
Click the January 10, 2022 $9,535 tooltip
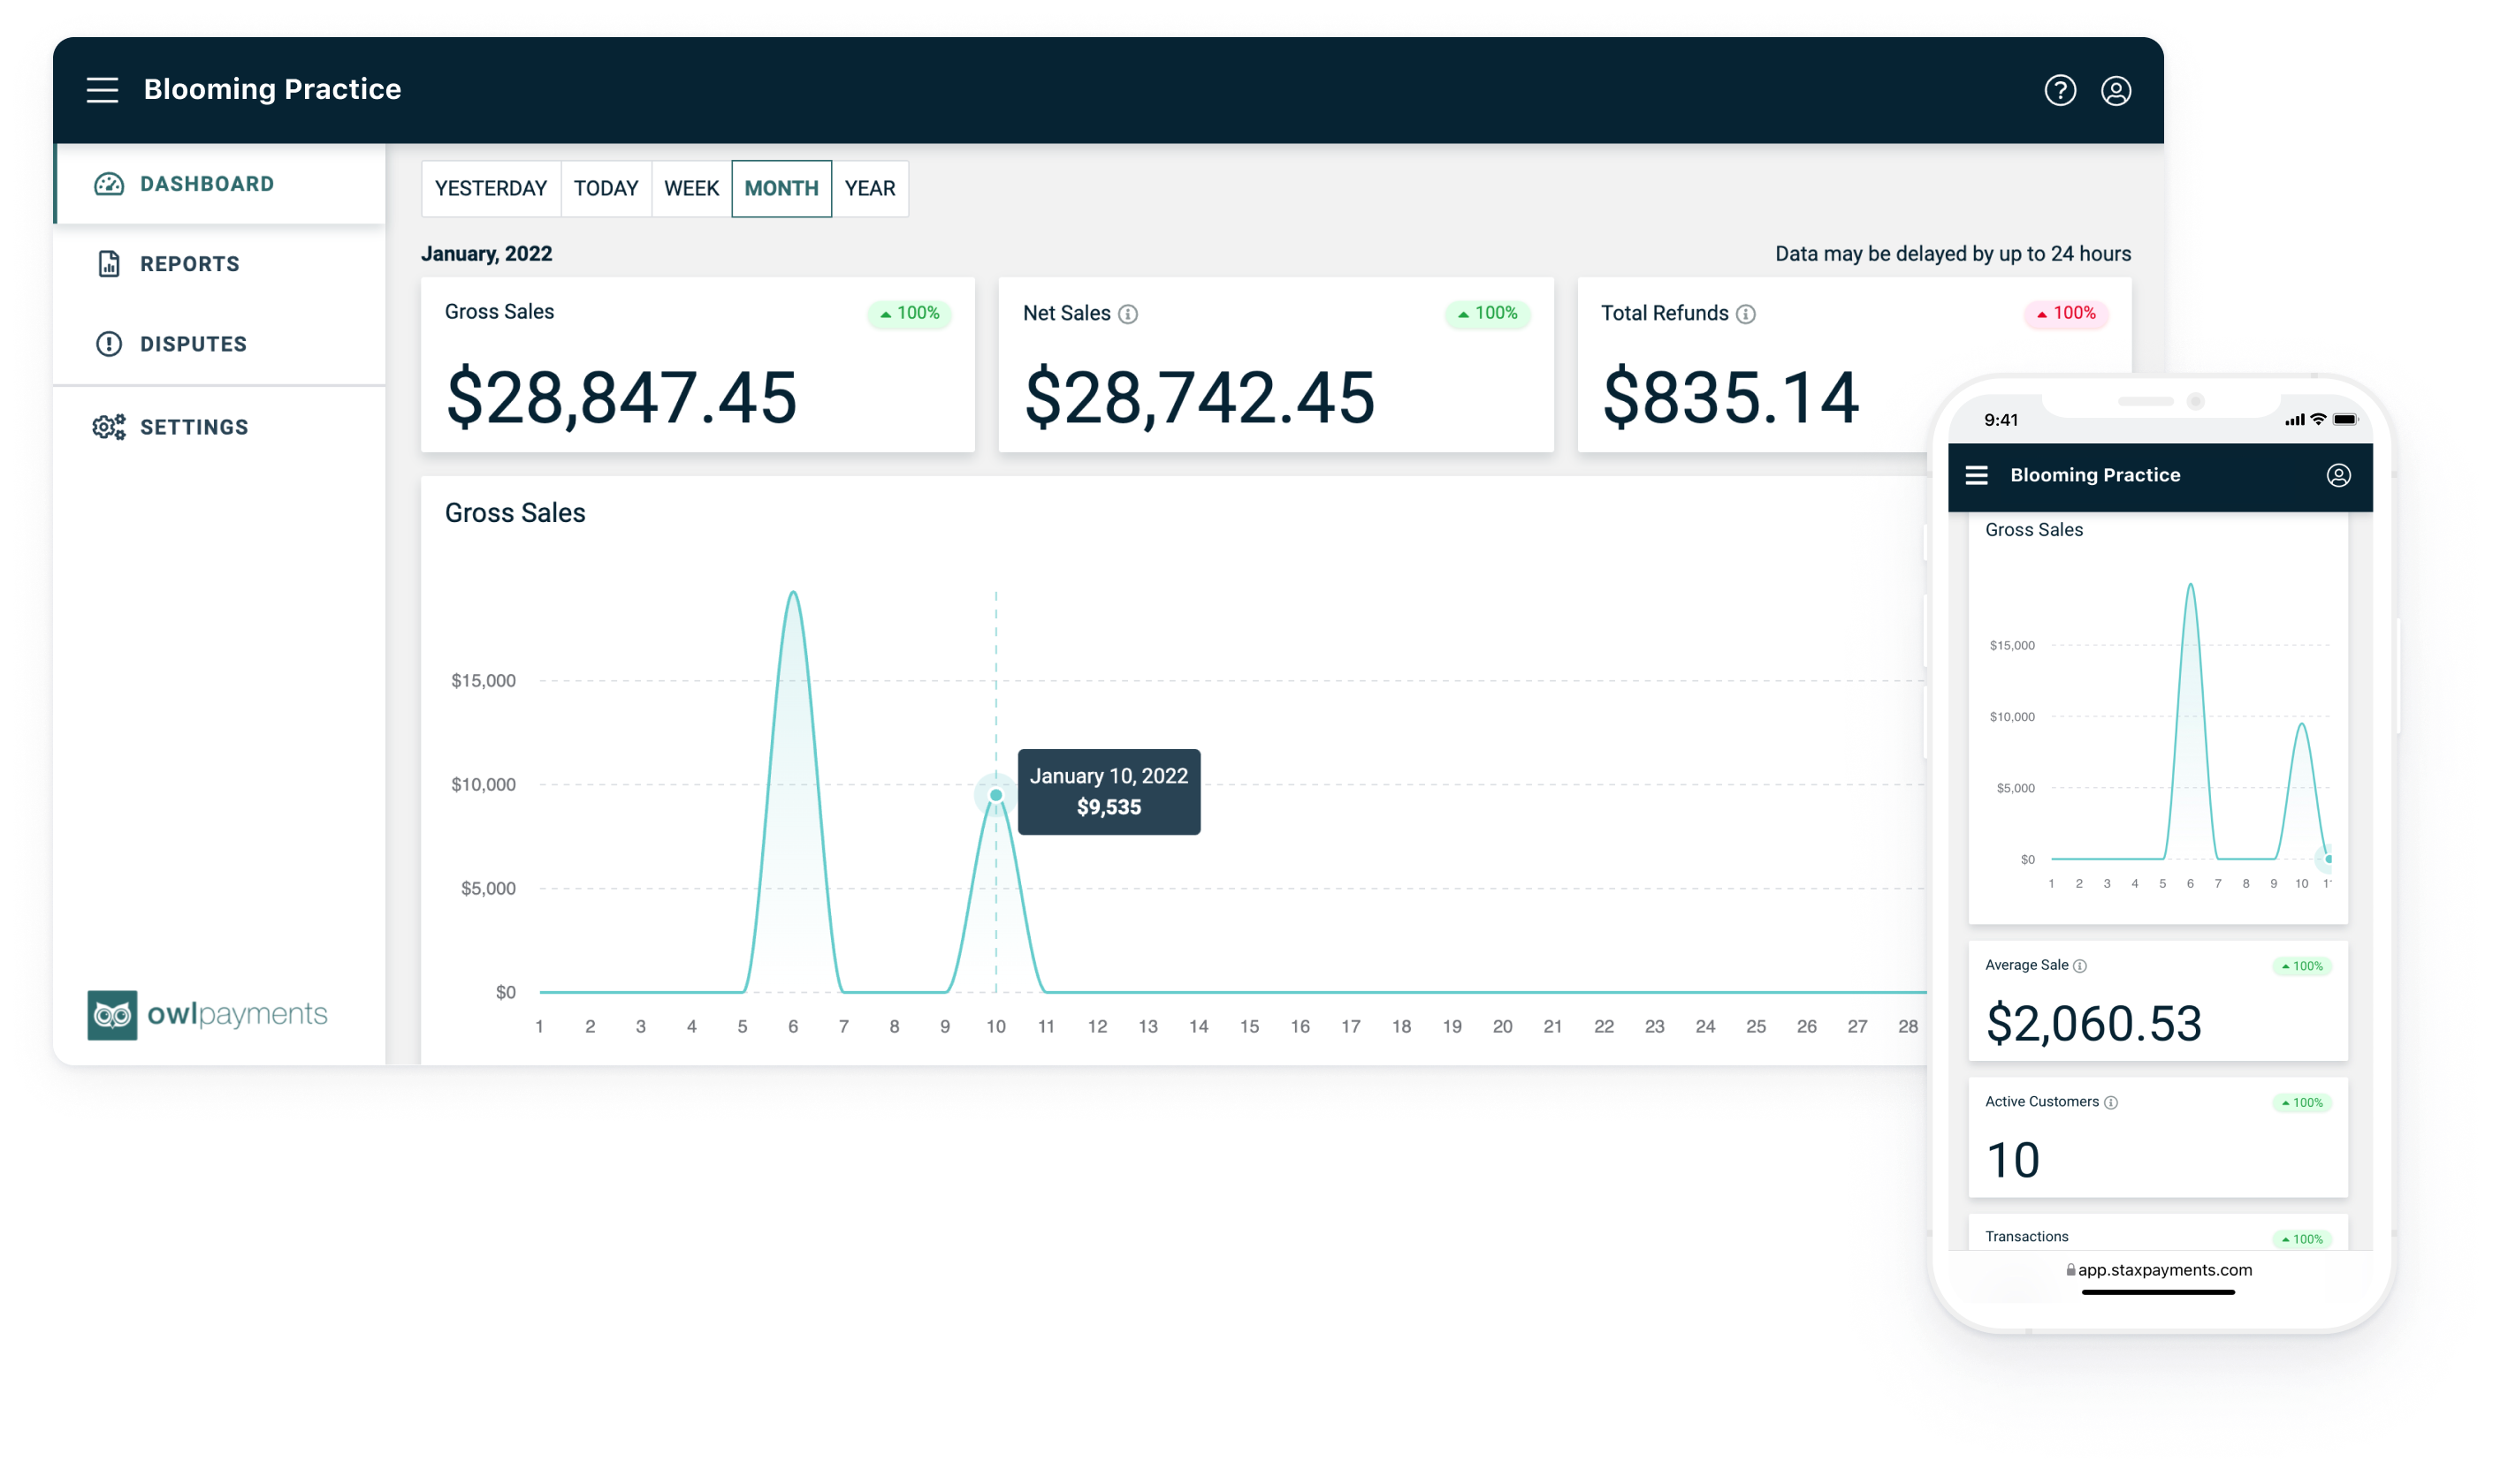point(1108,791)
